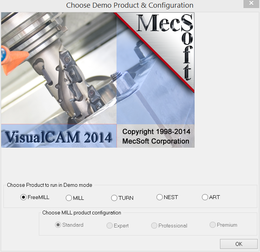This screenshot has width=260, height=252.
Task: Choose the ART product option
Action: click(205, 197)
